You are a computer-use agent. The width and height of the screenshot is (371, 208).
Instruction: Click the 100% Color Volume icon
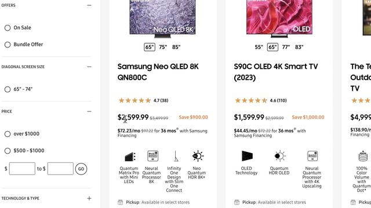pos(363,156)
